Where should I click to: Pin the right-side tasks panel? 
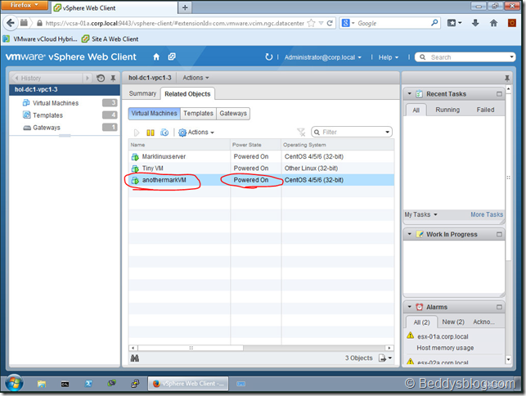tap(507, 79)
